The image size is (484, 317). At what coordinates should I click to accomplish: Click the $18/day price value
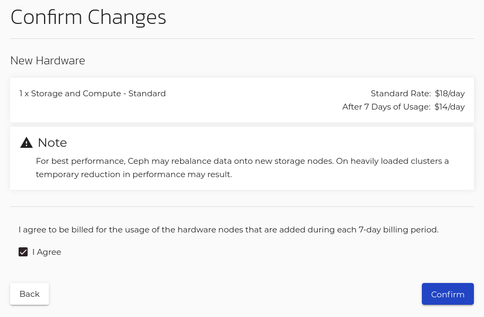pyautogui.click(x=449, y=94)
